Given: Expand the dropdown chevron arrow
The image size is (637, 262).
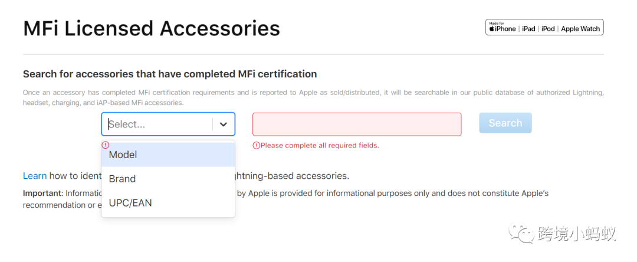Looking at the screenshot, I should [x=224, y=125].
